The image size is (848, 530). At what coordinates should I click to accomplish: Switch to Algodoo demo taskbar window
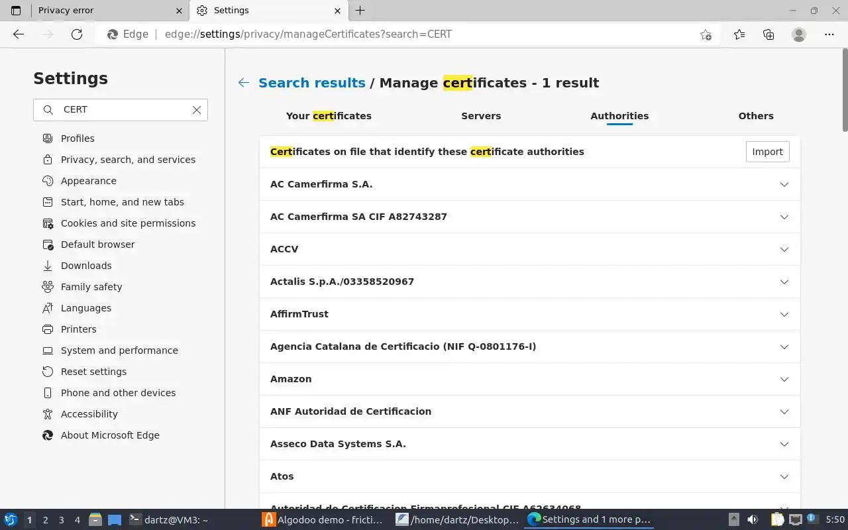323,520
